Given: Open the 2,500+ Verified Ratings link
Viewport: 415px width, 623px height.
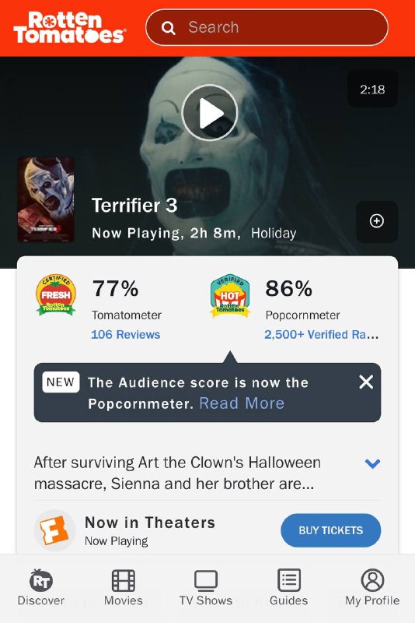Looking at the screenshot, I should (x=322, y=335).
